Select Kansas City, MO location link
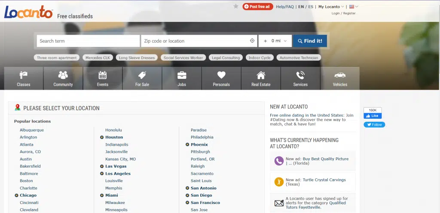Viewport: 440px width, 213px height. [120, 159]
